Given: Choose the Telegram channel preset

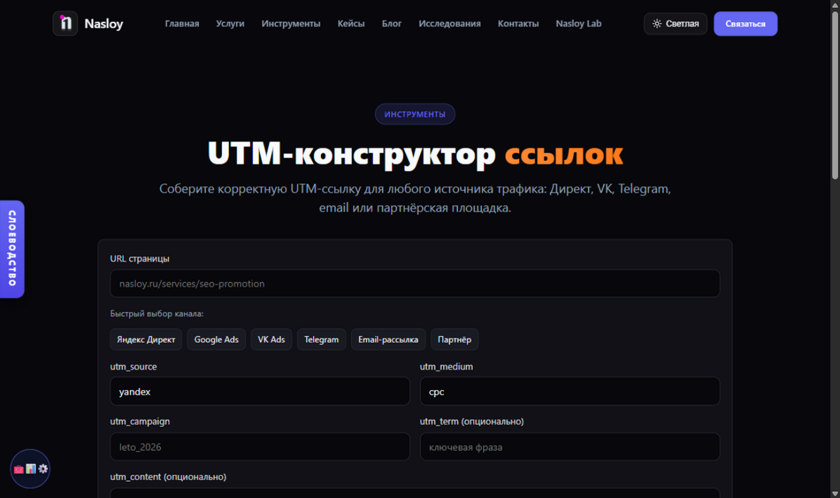Looking at the screenshot, I should 322,339.
